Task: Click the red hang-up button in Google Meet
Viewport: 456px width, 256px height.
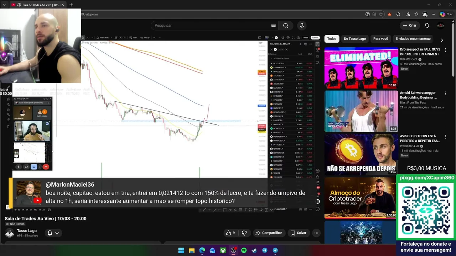Action: click(46, 167)
